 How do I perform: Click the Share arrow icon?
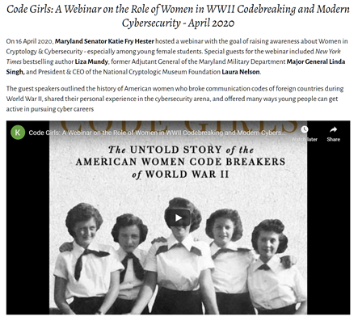(x=333, y=130)
